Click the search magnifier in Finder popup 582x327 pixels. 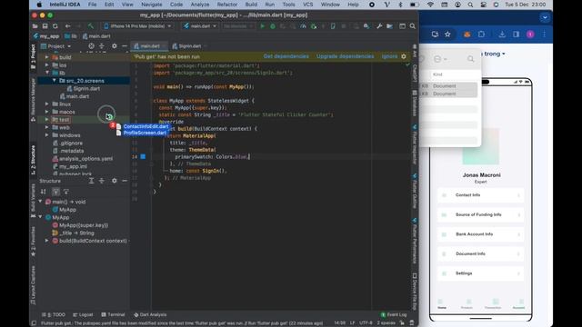[x=471, y=59]
